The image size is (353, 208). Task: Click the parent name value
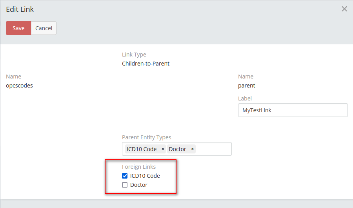point(246,86)
